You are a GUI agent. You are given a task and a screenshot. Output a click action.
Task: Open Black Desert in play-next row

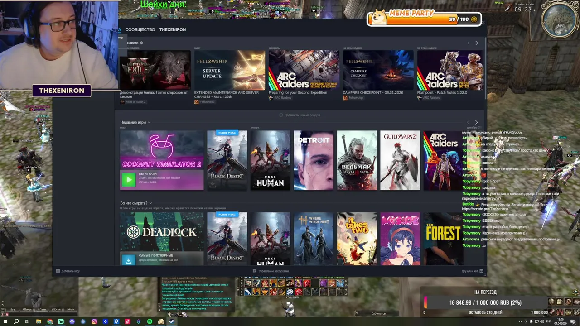click(227, 239)
